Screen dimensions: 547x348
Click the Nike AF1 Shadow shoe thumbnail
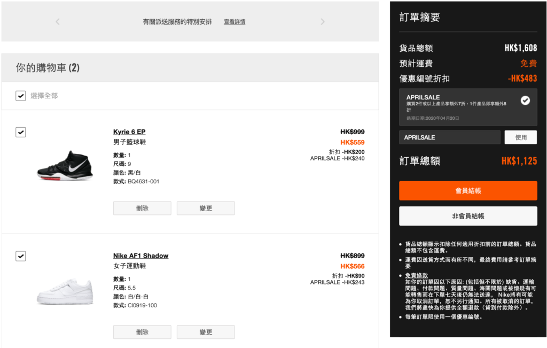[x=65, y=291]
